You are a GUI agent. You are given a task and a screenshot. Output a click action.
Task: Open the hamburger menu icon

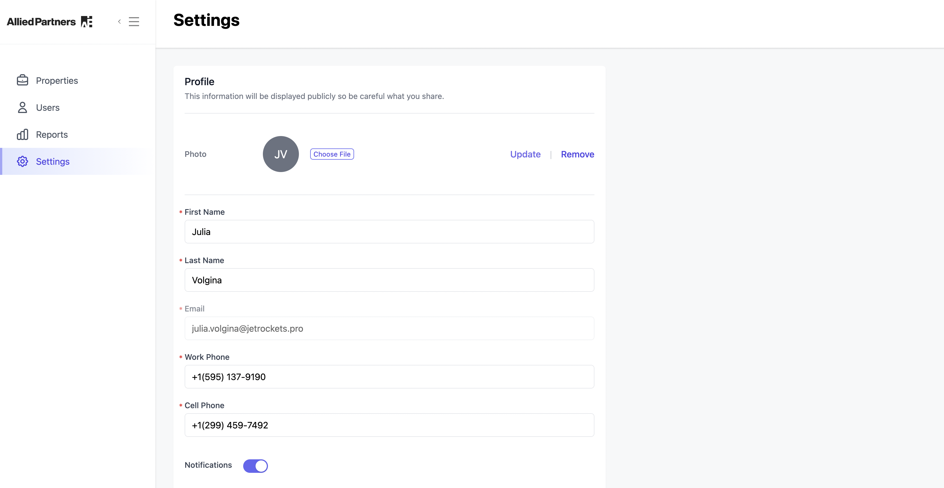coord(134,22)
